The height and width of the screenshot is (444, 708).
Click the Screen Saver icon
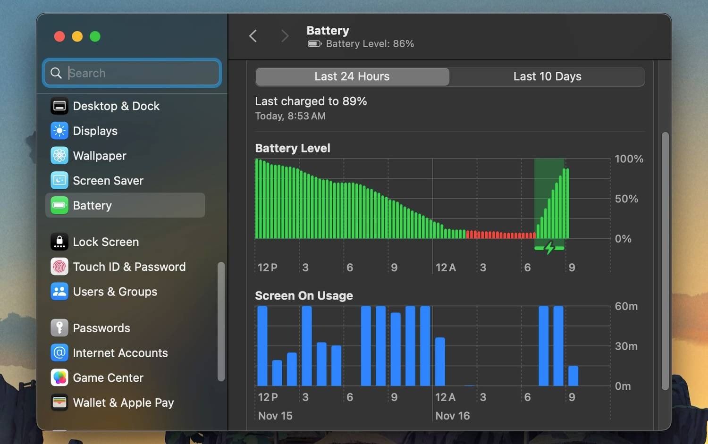click(x=59, y=180)
